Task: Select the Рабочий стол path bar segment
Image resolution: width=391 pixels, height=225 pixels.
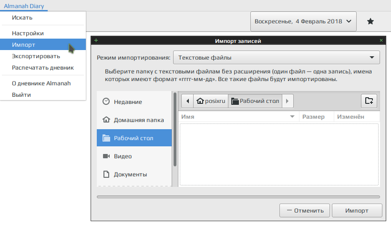Action: tap(255, 101)
